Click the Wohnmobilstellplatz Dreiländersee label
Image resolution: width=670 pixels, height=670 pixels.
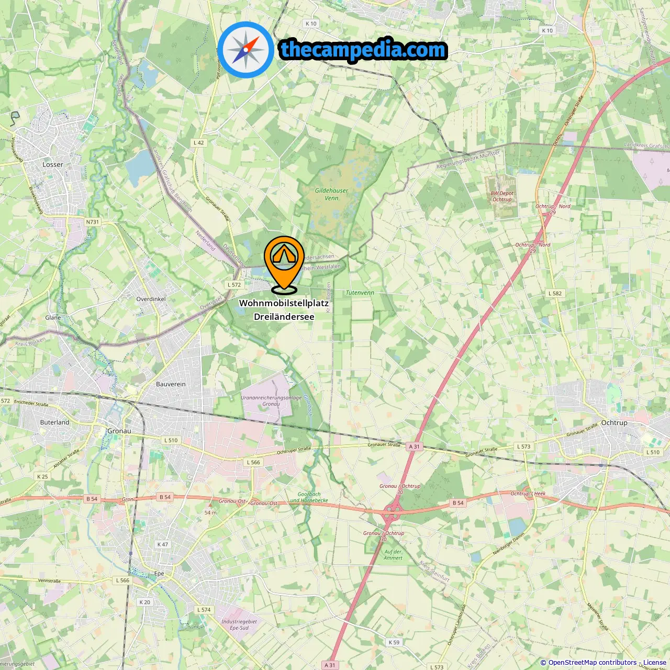coord(284,309)
